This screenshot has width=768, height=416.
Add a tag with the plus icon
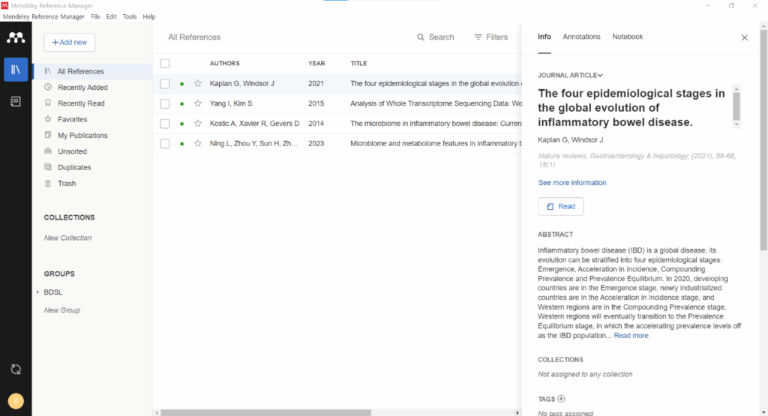click(561, 399)
